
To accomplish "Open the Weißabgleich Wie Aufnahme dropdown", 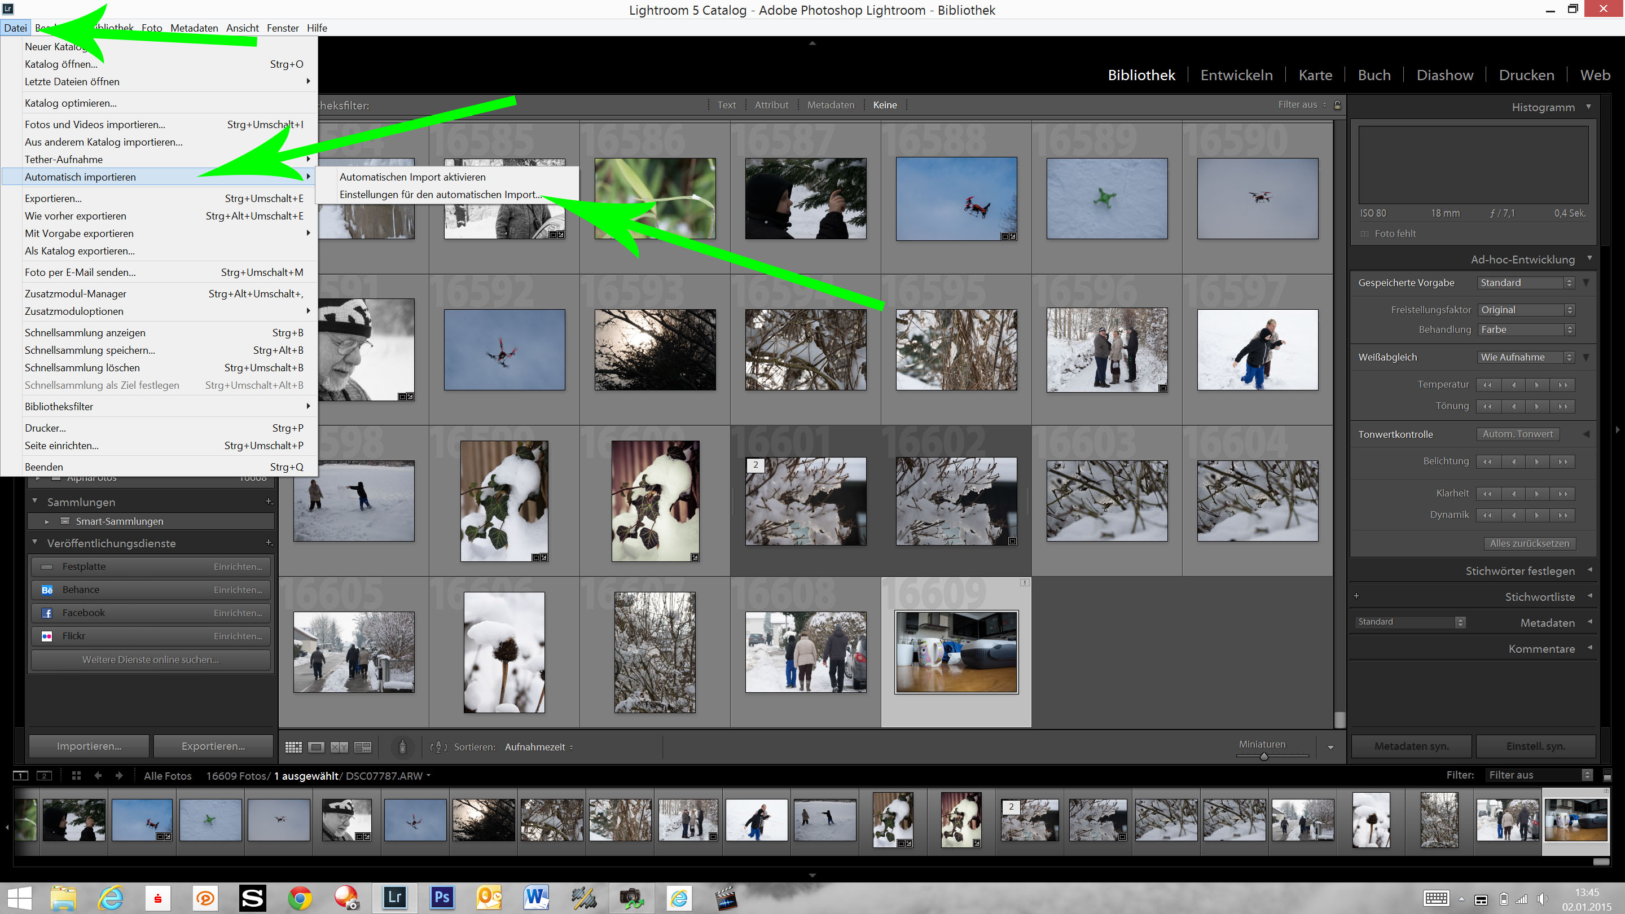I will [1525, 357].
